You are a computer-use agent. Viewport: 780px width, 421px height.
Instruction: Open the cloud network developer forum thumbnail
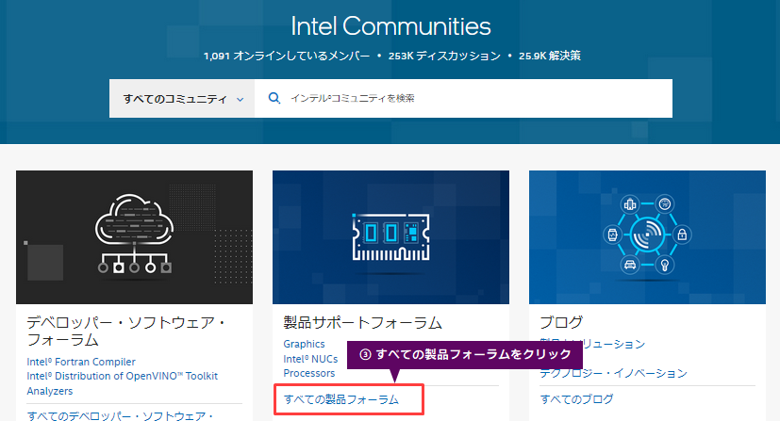[134, 237]
